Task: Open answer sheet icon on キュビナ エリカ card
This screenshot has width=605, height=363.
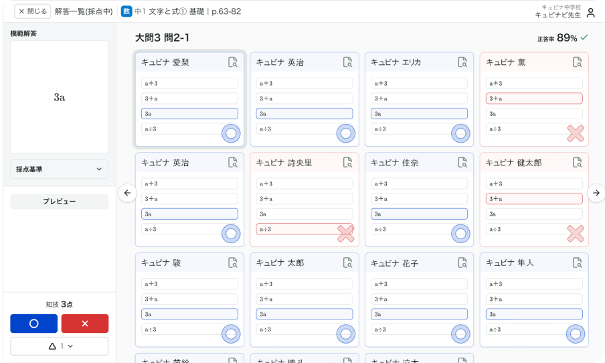Action: pyautogui.click(x=462, y=62)
